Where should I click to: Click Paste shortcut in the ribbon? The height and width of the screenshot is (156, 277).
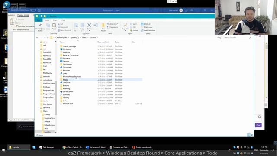(64, 30)
